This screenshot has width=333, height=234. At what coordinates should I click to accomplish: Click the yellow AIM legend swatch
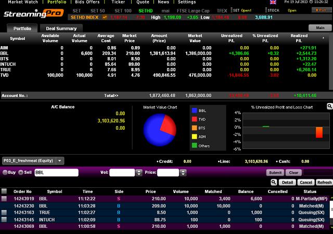pos(194,136)
